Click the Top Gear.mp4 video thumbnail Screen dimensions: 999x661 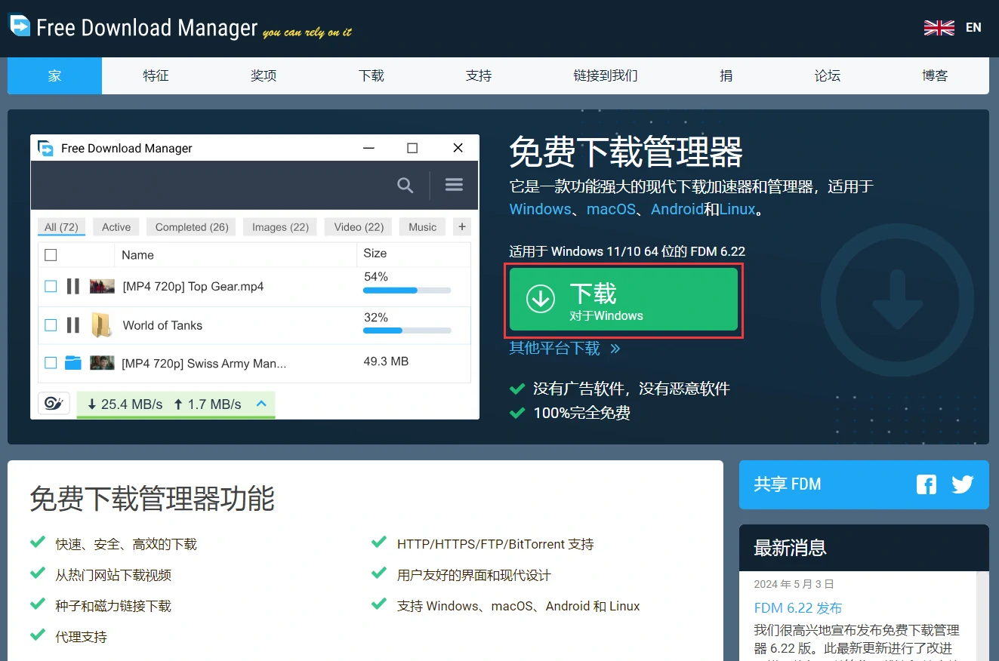102,286
